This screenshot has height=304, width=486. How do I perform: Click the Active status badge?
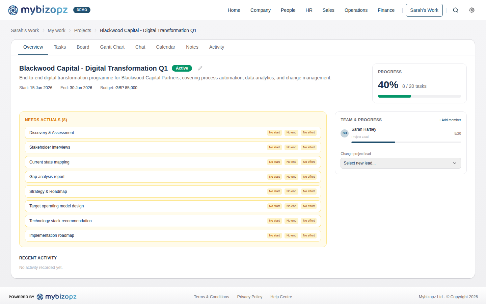tap(182, 68)
